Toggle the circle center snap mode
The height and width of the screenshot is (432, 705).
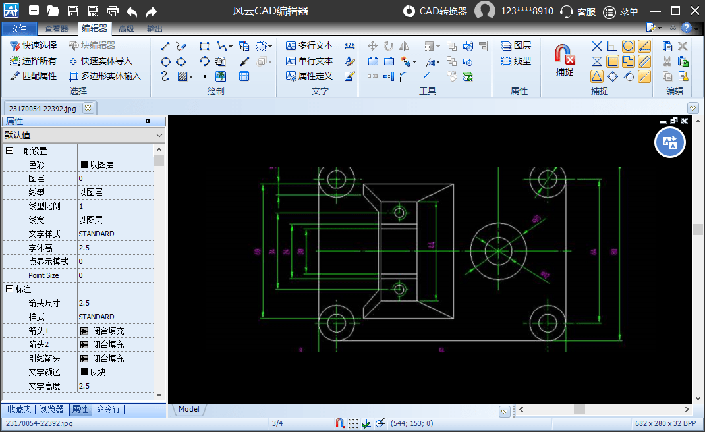coord(629,46)
